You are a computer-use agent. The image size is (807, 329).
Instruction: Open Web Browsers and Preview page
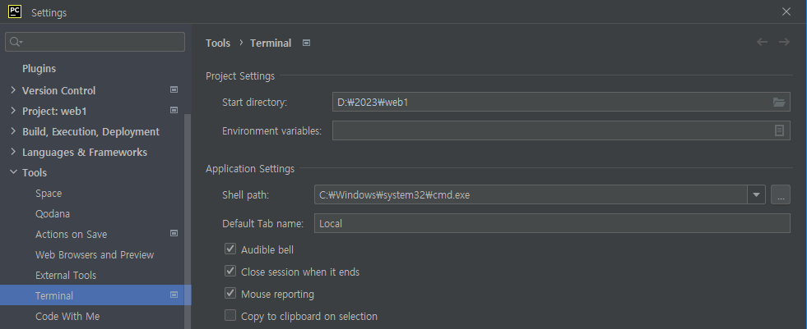[95, 255]
